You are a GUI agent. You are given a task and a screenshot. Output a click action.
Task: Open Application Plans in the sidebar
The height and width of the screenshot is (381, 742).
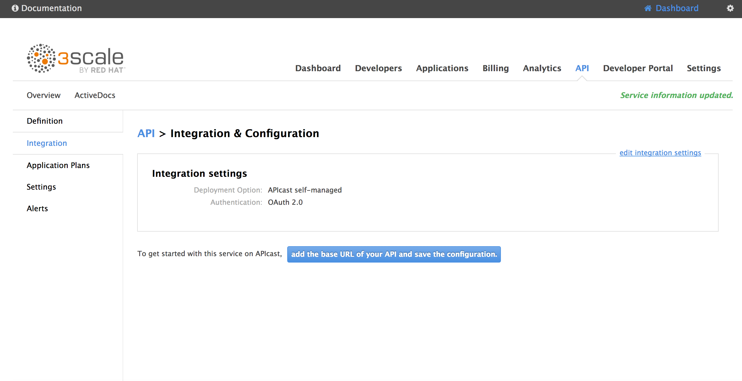tap(58, 165)
